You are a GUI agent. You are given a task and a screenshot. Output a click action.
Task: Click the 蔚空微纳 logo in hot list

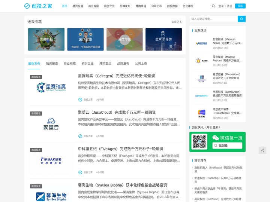[201, 43]
